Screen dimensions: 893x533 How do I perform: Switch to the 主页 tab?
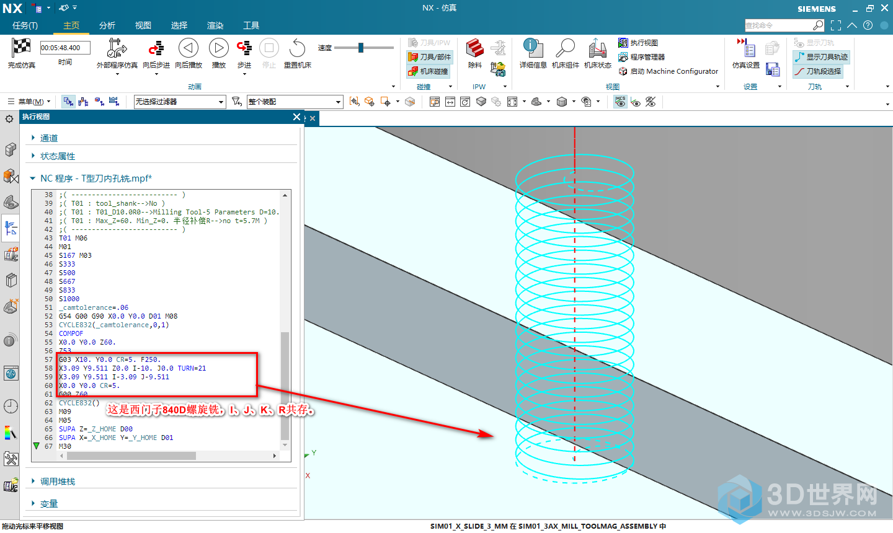(71, 25)
